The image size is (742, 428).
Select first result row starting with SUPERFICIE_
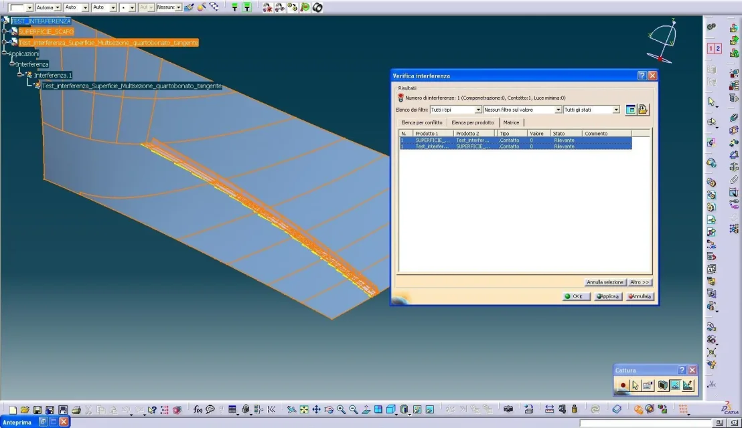[516, 140]
